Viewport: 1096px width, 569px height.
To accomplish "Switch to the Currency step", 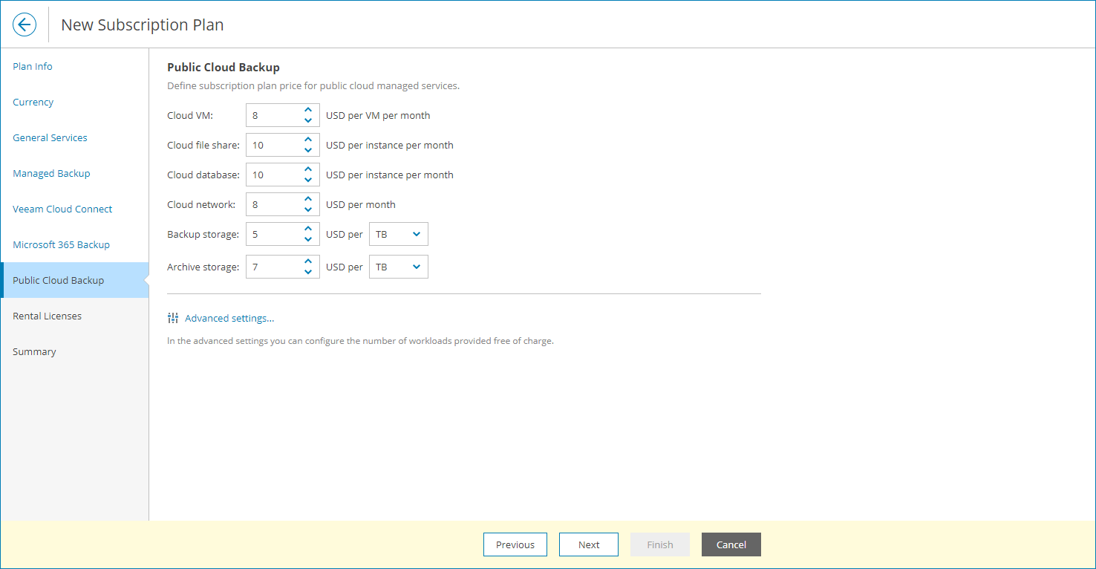I will click(x=33, y=102).
